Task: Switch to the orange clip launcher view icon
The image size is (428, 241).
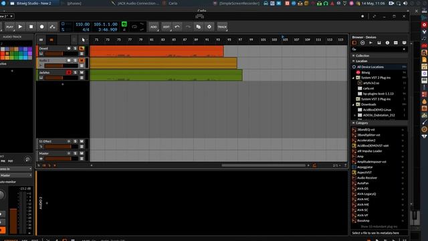Action: tap(51, 40)
